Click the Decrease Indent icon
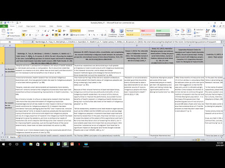Screen dimensions: 225x168 (x=64, y=35)
